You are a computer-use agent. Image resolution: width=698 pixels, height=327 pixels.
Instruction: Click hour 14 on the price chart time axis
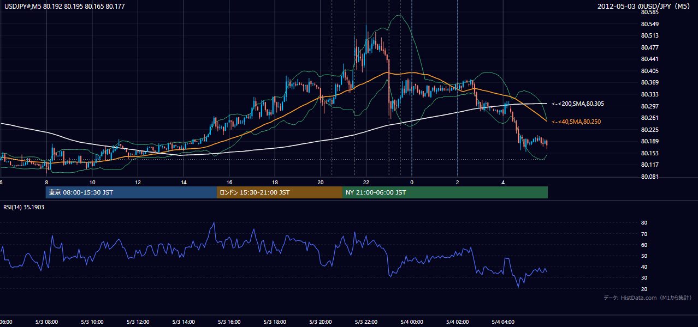click(184, 182)
